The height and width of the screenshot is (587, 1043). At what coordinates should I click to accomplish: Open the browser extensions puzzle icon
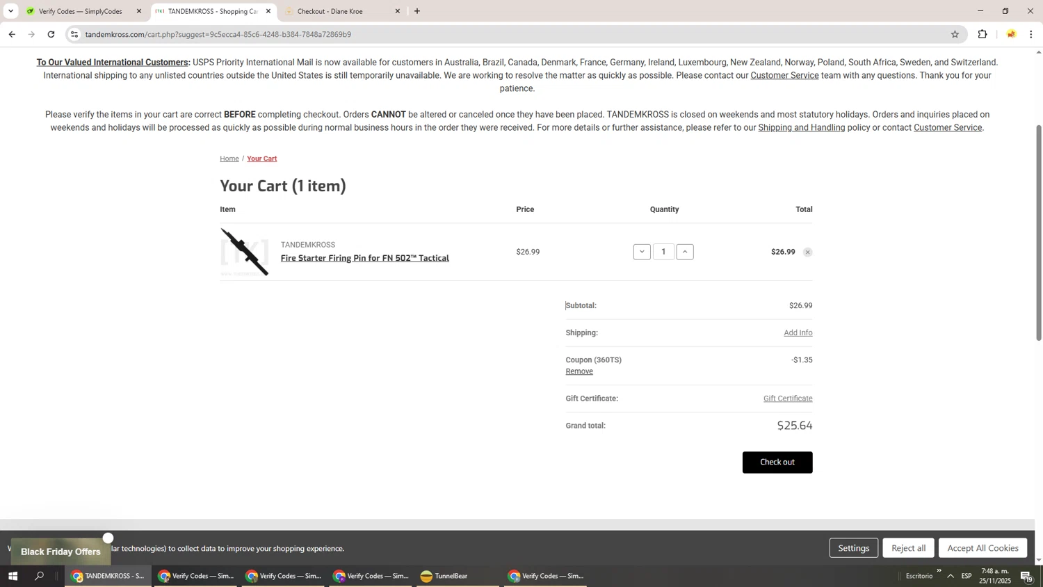[x=983, y=34]
